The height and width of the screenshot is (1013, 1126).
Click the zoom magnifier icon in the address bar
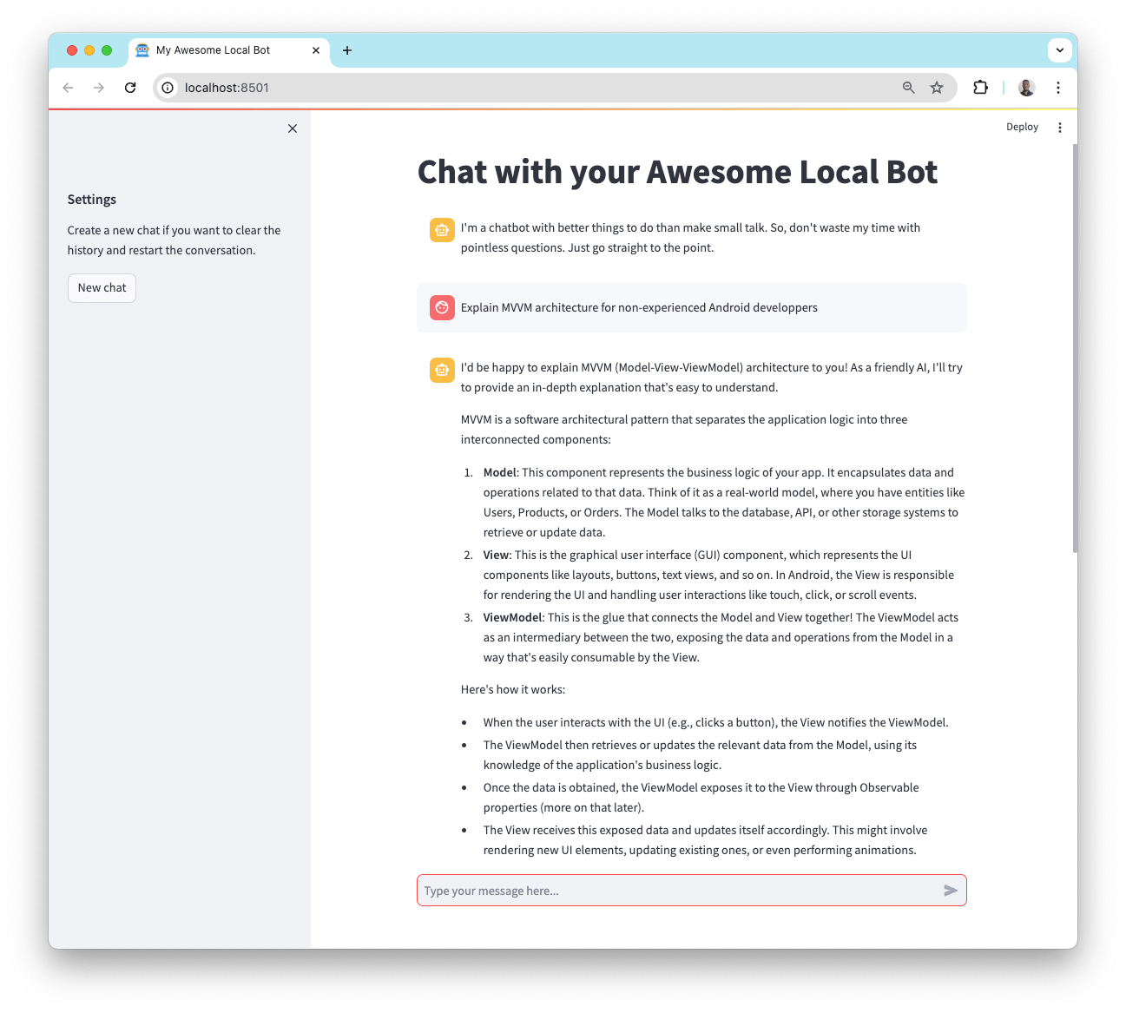(908, 88)
